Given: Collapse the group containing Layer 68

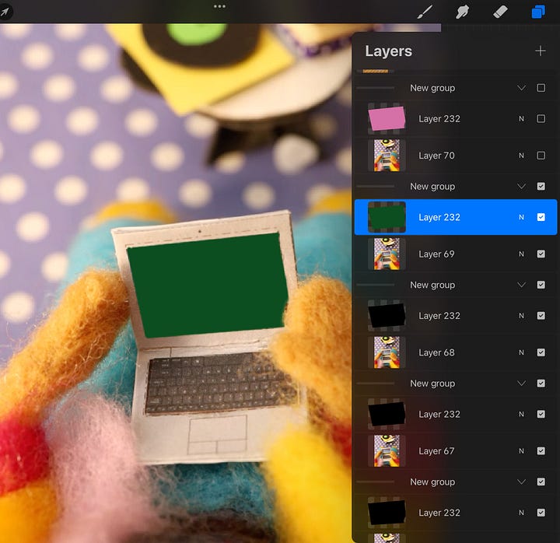Looking at the screenshot, I should pyautogui.click(x=521, y=285).
